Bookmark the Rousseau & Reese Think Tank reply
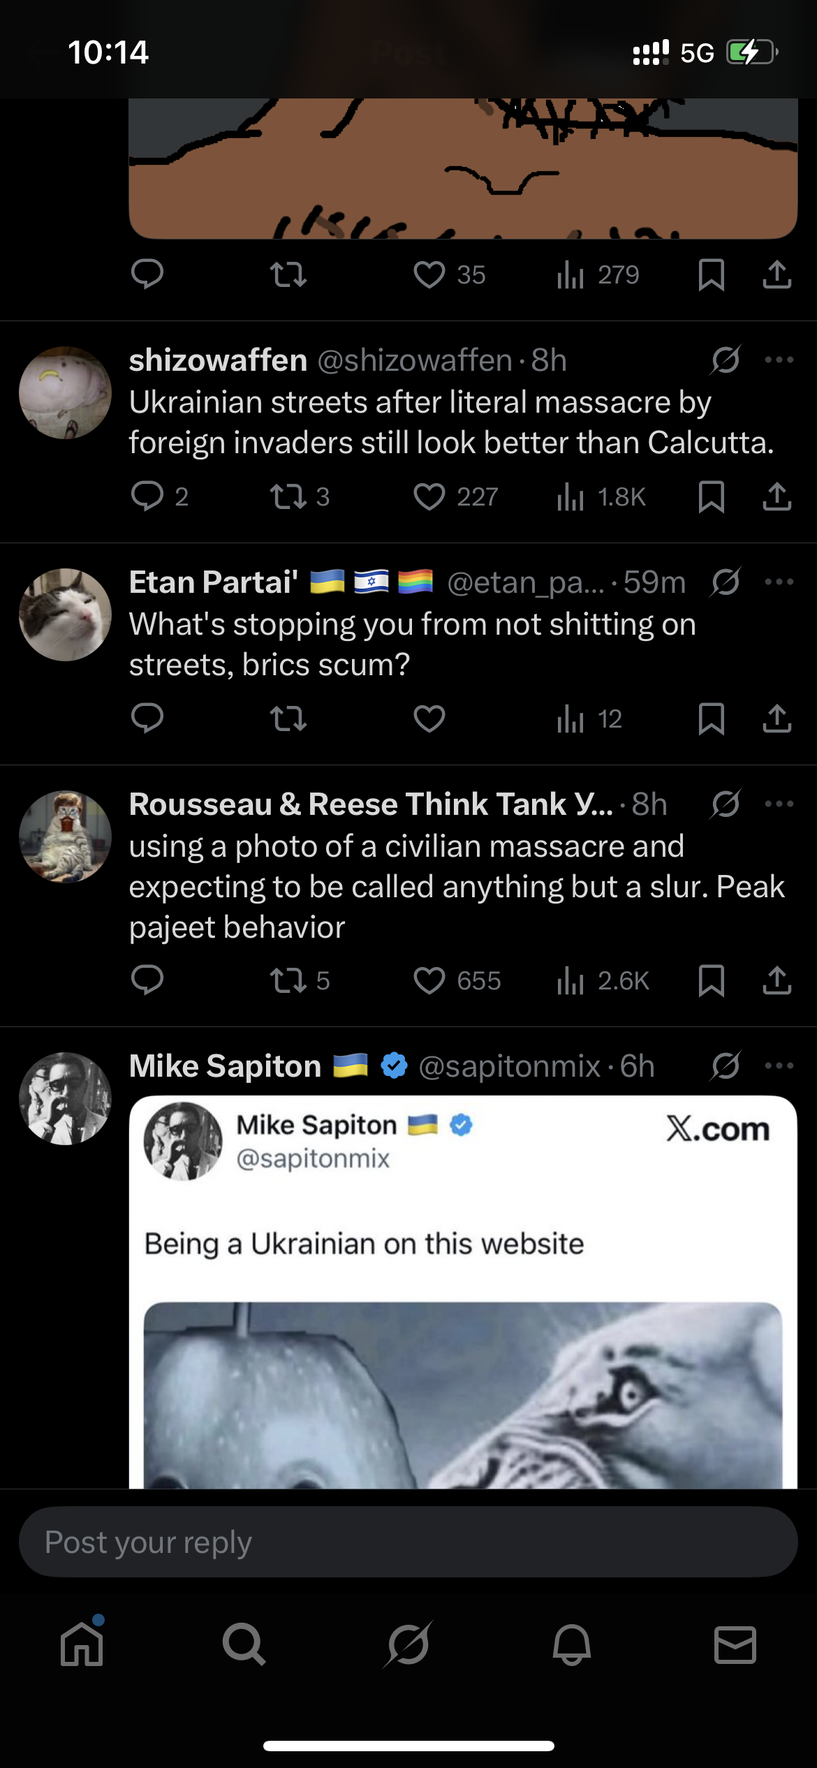 coord(711,980)
